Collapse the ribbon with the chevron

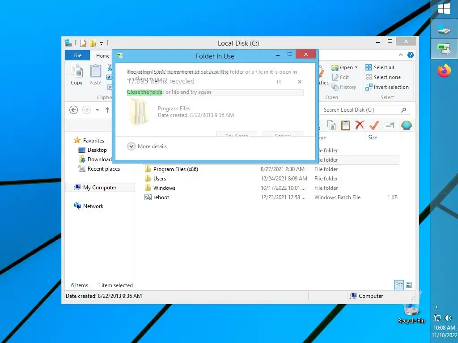click(x=400, y=55)
